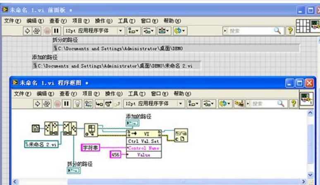320x185 pixels.
Task: Toggle Retain Wire Values button
Action: point(88,104)
